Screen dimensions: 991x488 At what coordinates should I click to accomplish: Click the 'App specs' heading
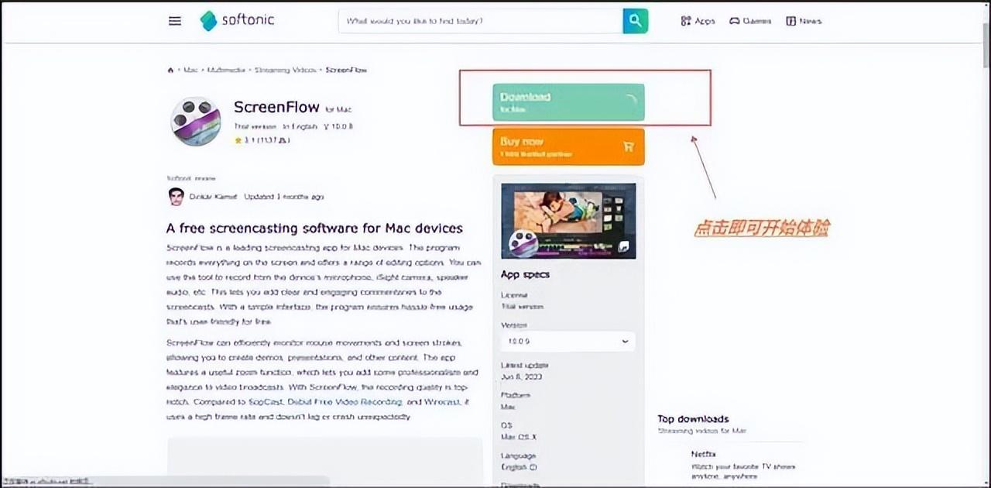tap(526, 274)
